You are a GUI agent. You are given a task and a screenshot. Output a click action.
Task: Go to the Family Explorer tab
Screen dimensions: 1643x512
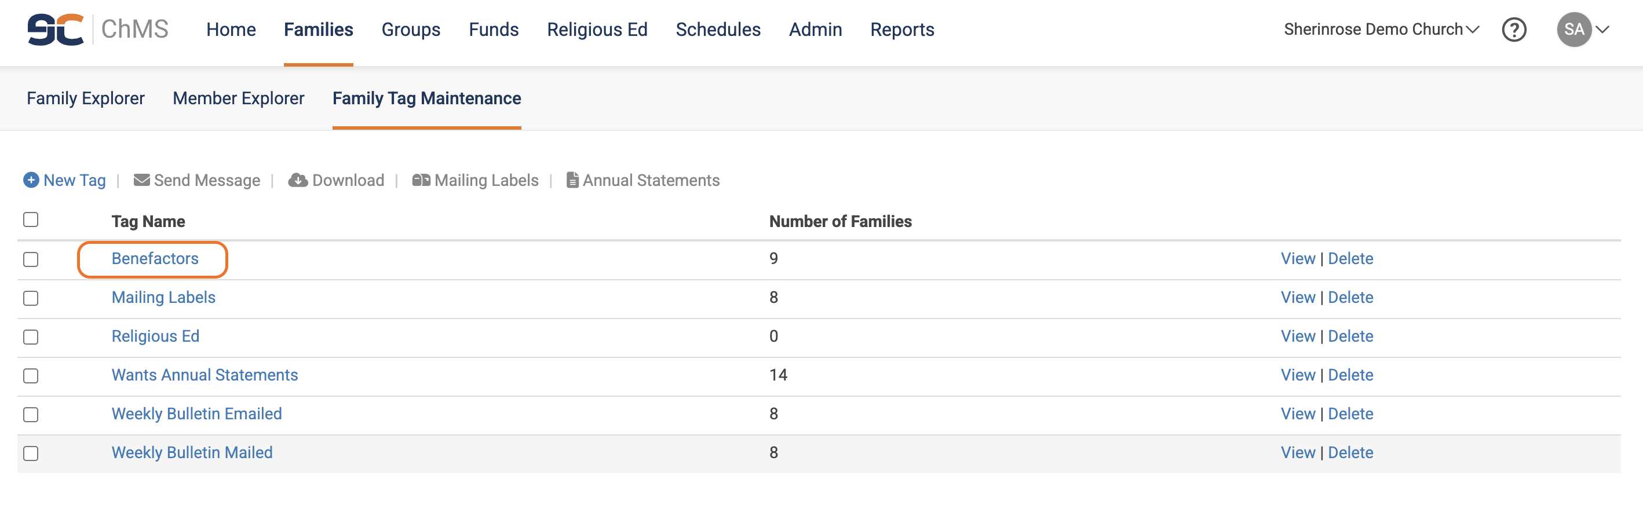tap(86, 98)
